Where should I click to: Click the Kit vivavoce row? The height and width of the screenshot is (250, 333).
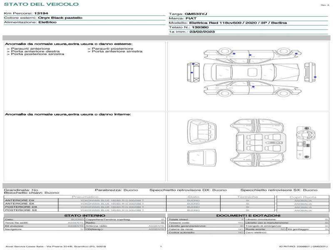coord(44,226)
